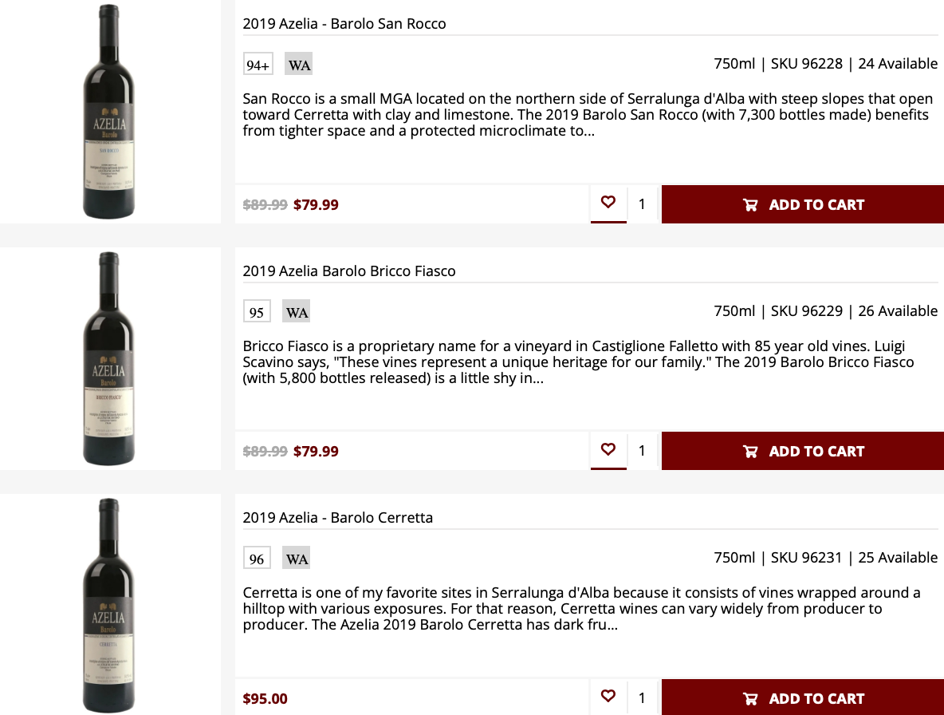Viewport: 944px width, 715px height.
Task: Add $95.00 Barolo Cerretta to cart
Action: [x=803, y=698]
